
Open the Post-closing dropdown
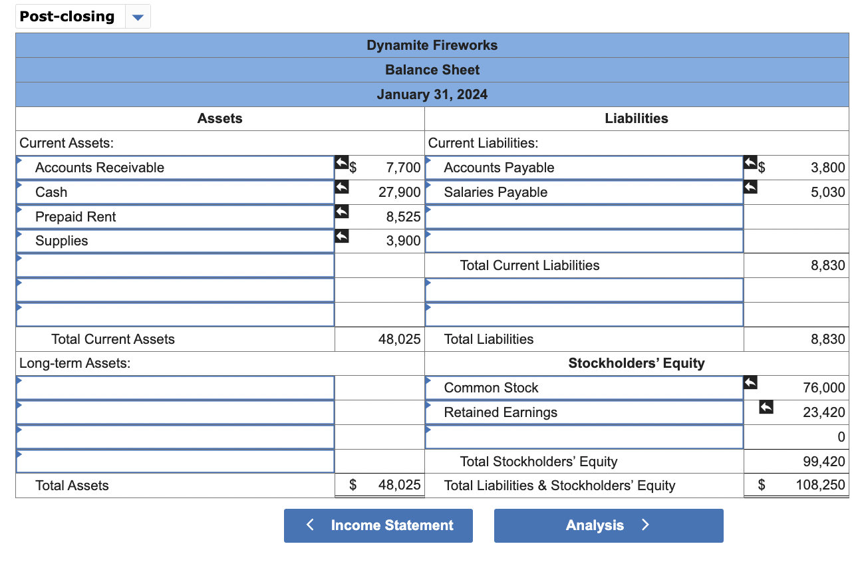[x=83, y=17]
